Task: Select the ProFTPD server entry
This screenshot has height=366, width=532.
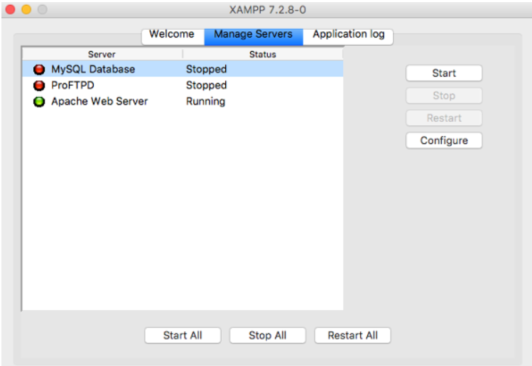Action: pyautogui.click(x=183, y=85)
